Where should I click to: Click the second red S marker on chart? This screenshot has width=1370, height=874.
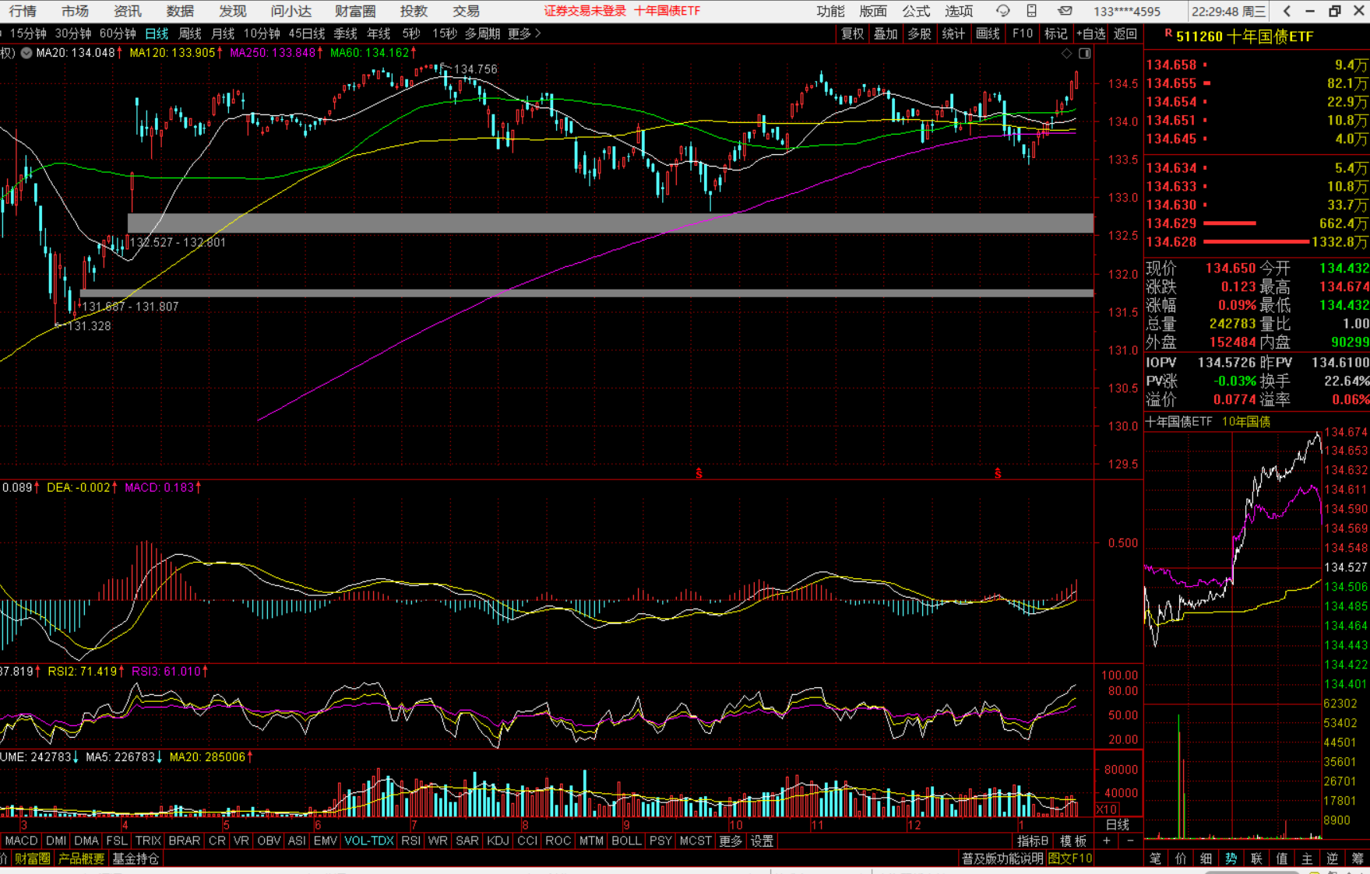click(x=998, y=473)
